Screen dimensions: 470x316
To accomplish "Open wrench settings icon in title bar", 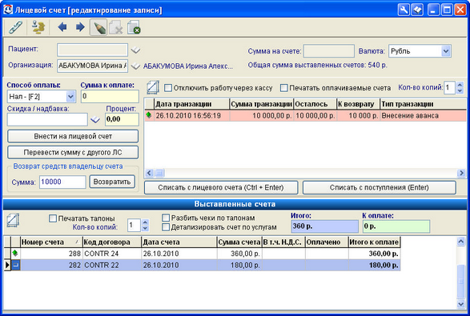I will (x=404, y=10).
